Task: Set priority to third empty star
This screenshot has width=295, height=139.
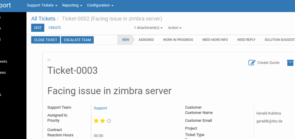Action: (x=109, y=121)
